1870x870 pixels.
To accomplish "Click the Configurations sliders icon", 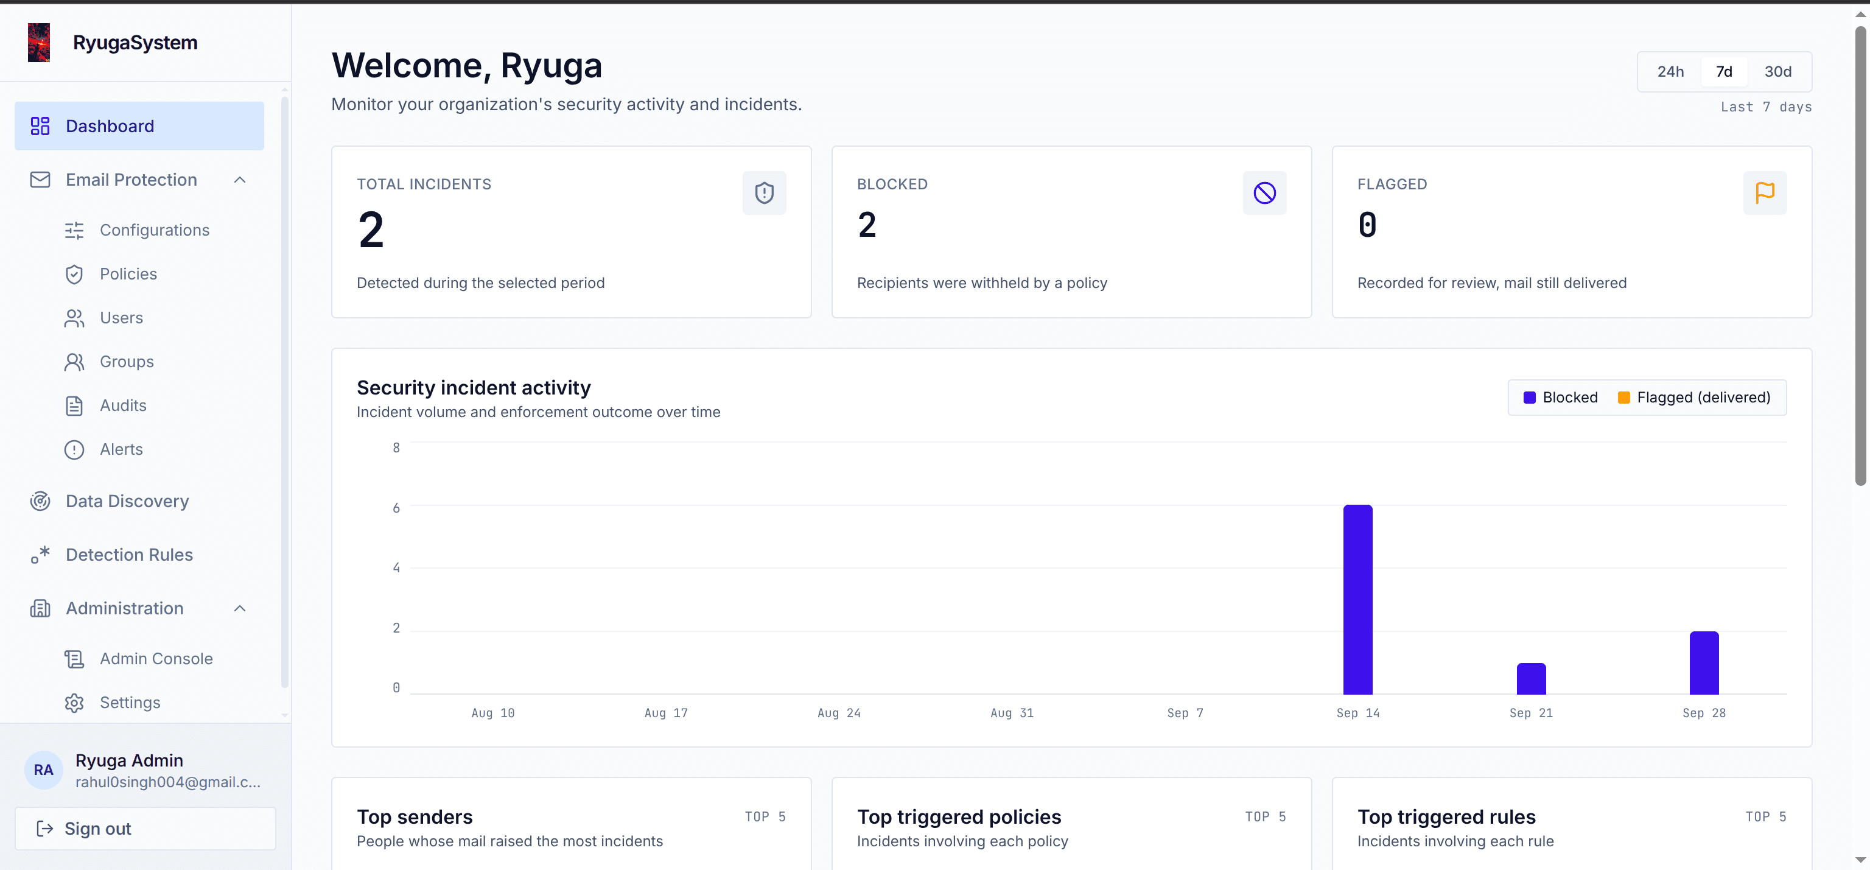I will point(74,230).
